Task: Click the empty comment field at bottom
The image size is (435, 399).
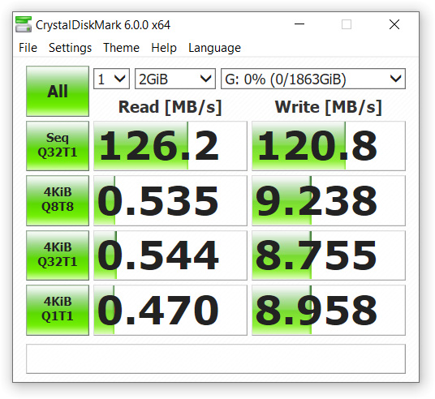Action: click(x=216, y=358)
